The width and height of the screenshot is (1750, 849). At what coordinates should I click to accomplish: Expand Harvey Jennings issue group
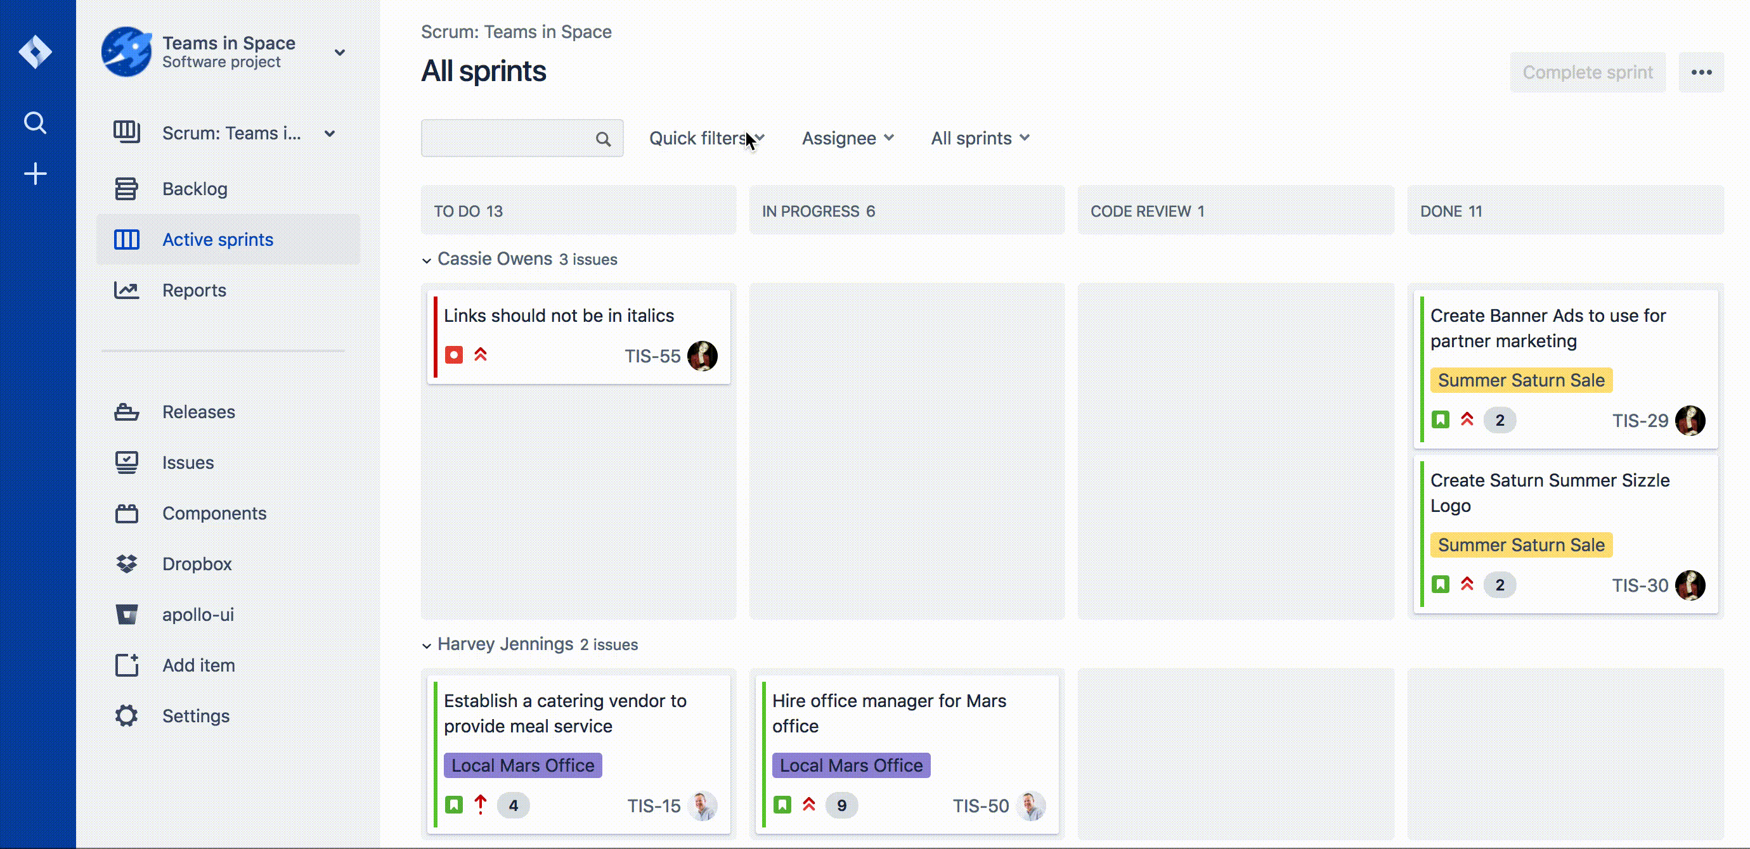[x=426, y=644]
